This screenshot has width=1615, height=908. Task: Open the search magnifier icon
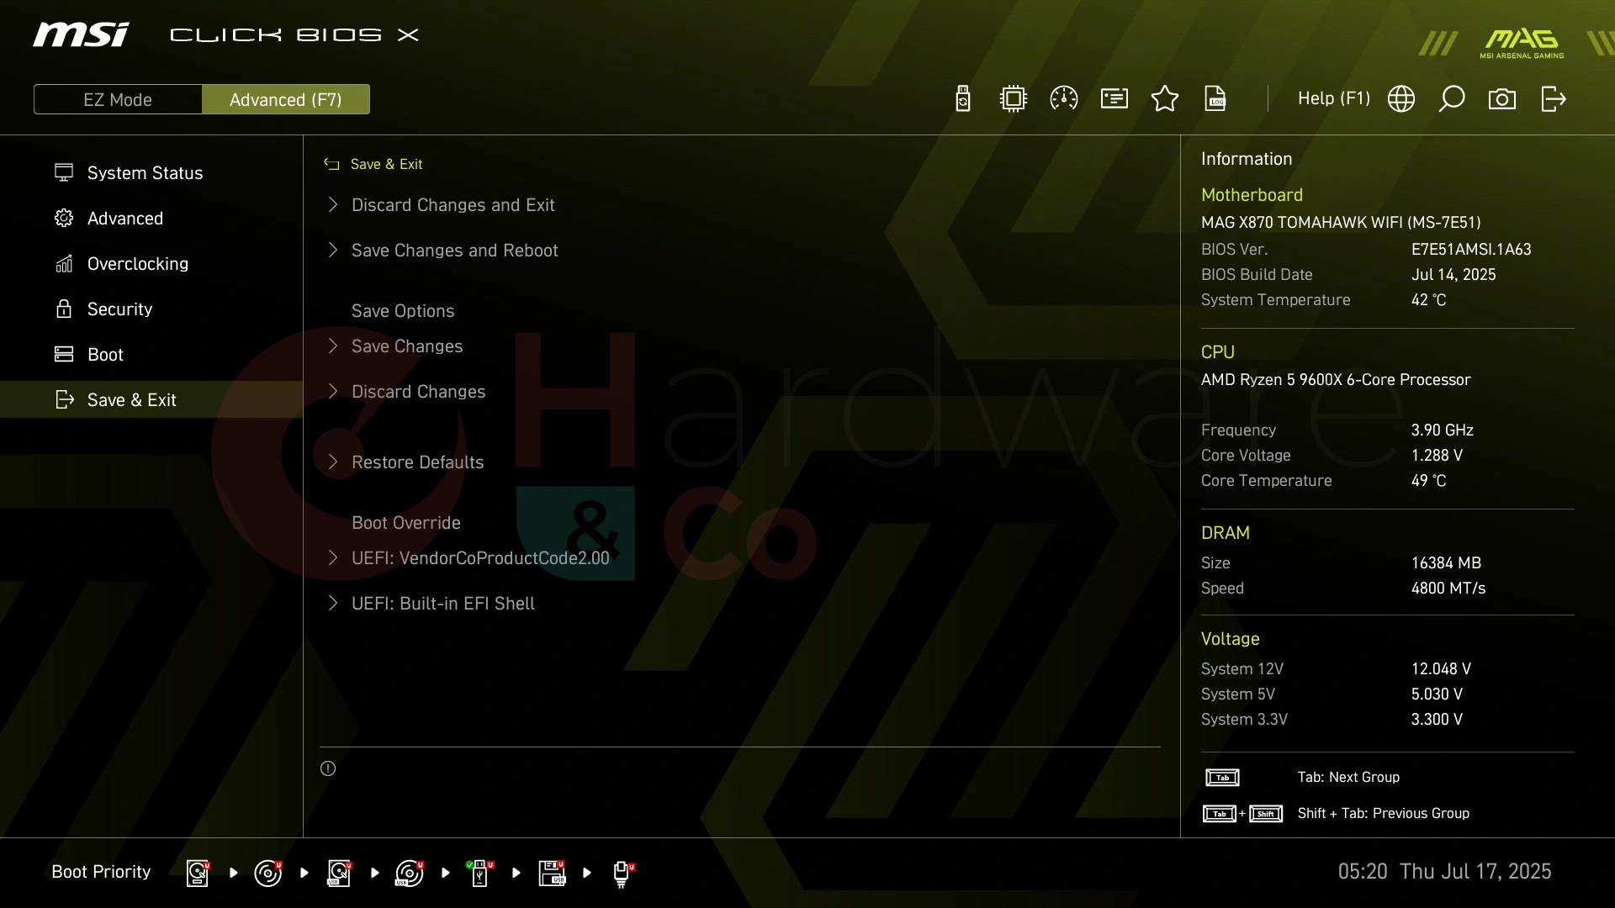coord(1452,99)
